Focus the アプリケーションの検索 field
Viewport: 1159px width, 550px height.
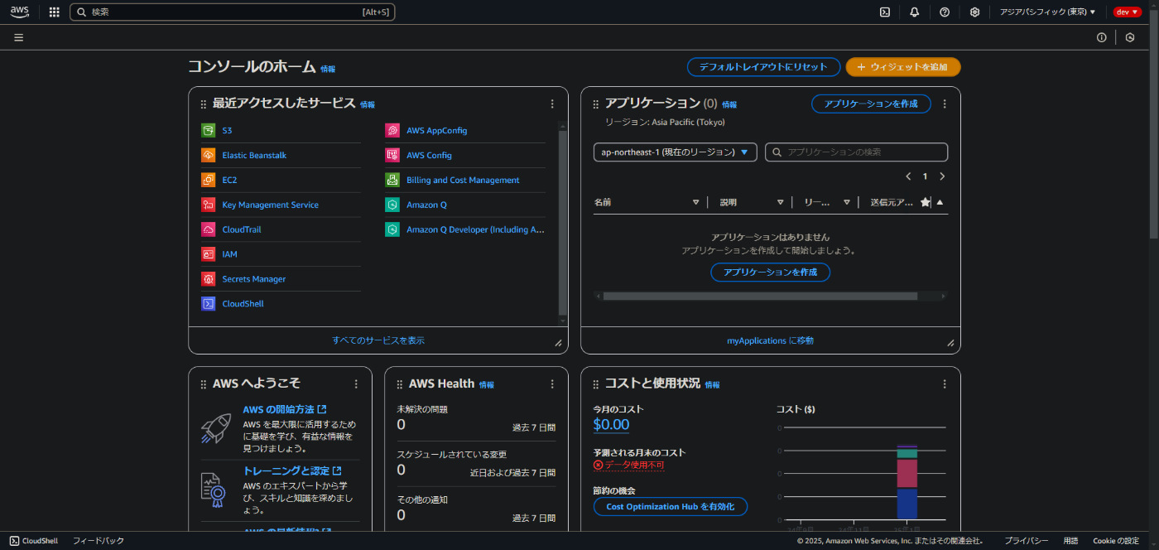click(x=856, y=152)
